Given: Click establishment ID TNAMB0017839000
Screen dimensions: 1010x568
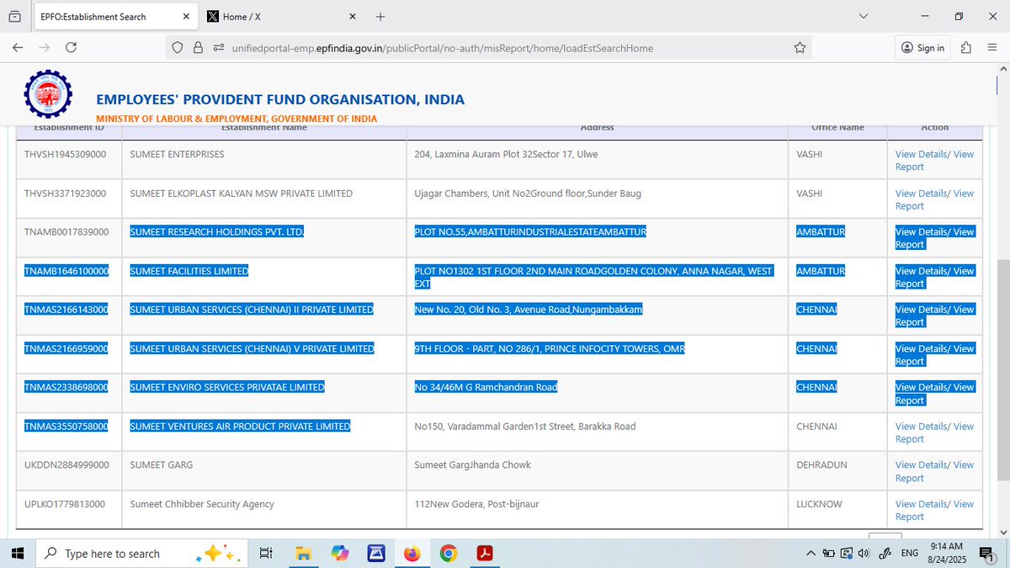Looking at the screenshot, I should click(66, 232).
